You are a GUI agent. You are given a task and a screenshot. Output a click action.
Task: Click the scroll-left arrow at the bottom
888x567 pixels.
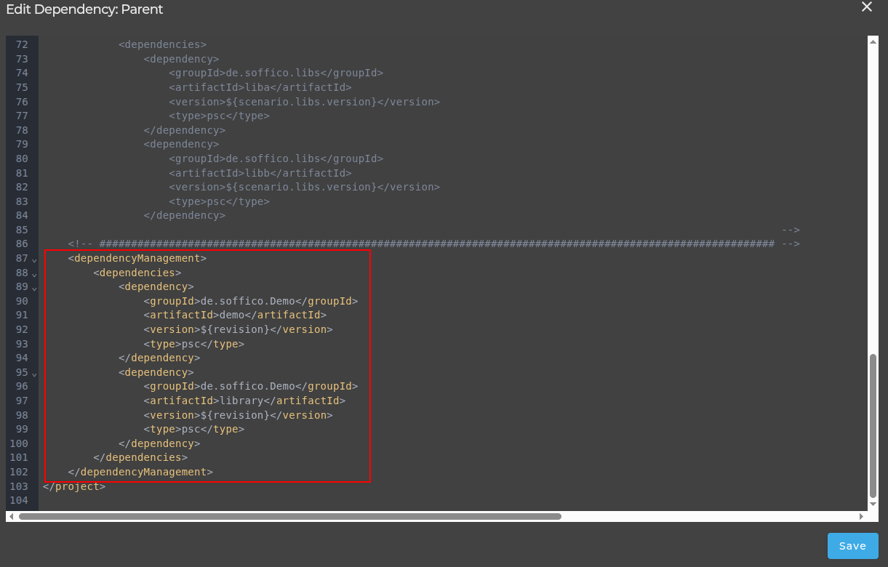[x=11, y=516]
